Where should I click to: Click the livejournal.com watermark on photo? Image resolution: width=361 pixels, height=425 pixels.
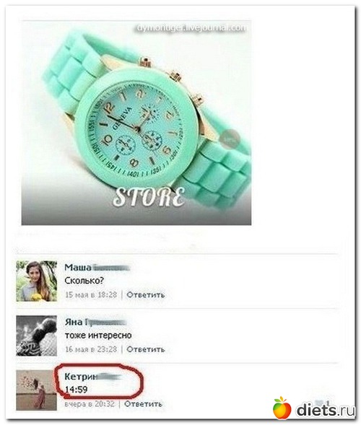192,27
